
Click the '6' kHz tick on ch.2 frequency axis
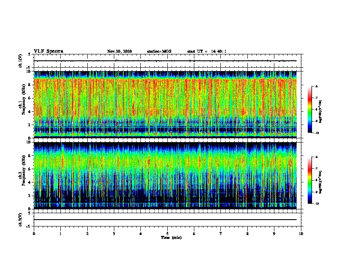[x=30, y=169]
